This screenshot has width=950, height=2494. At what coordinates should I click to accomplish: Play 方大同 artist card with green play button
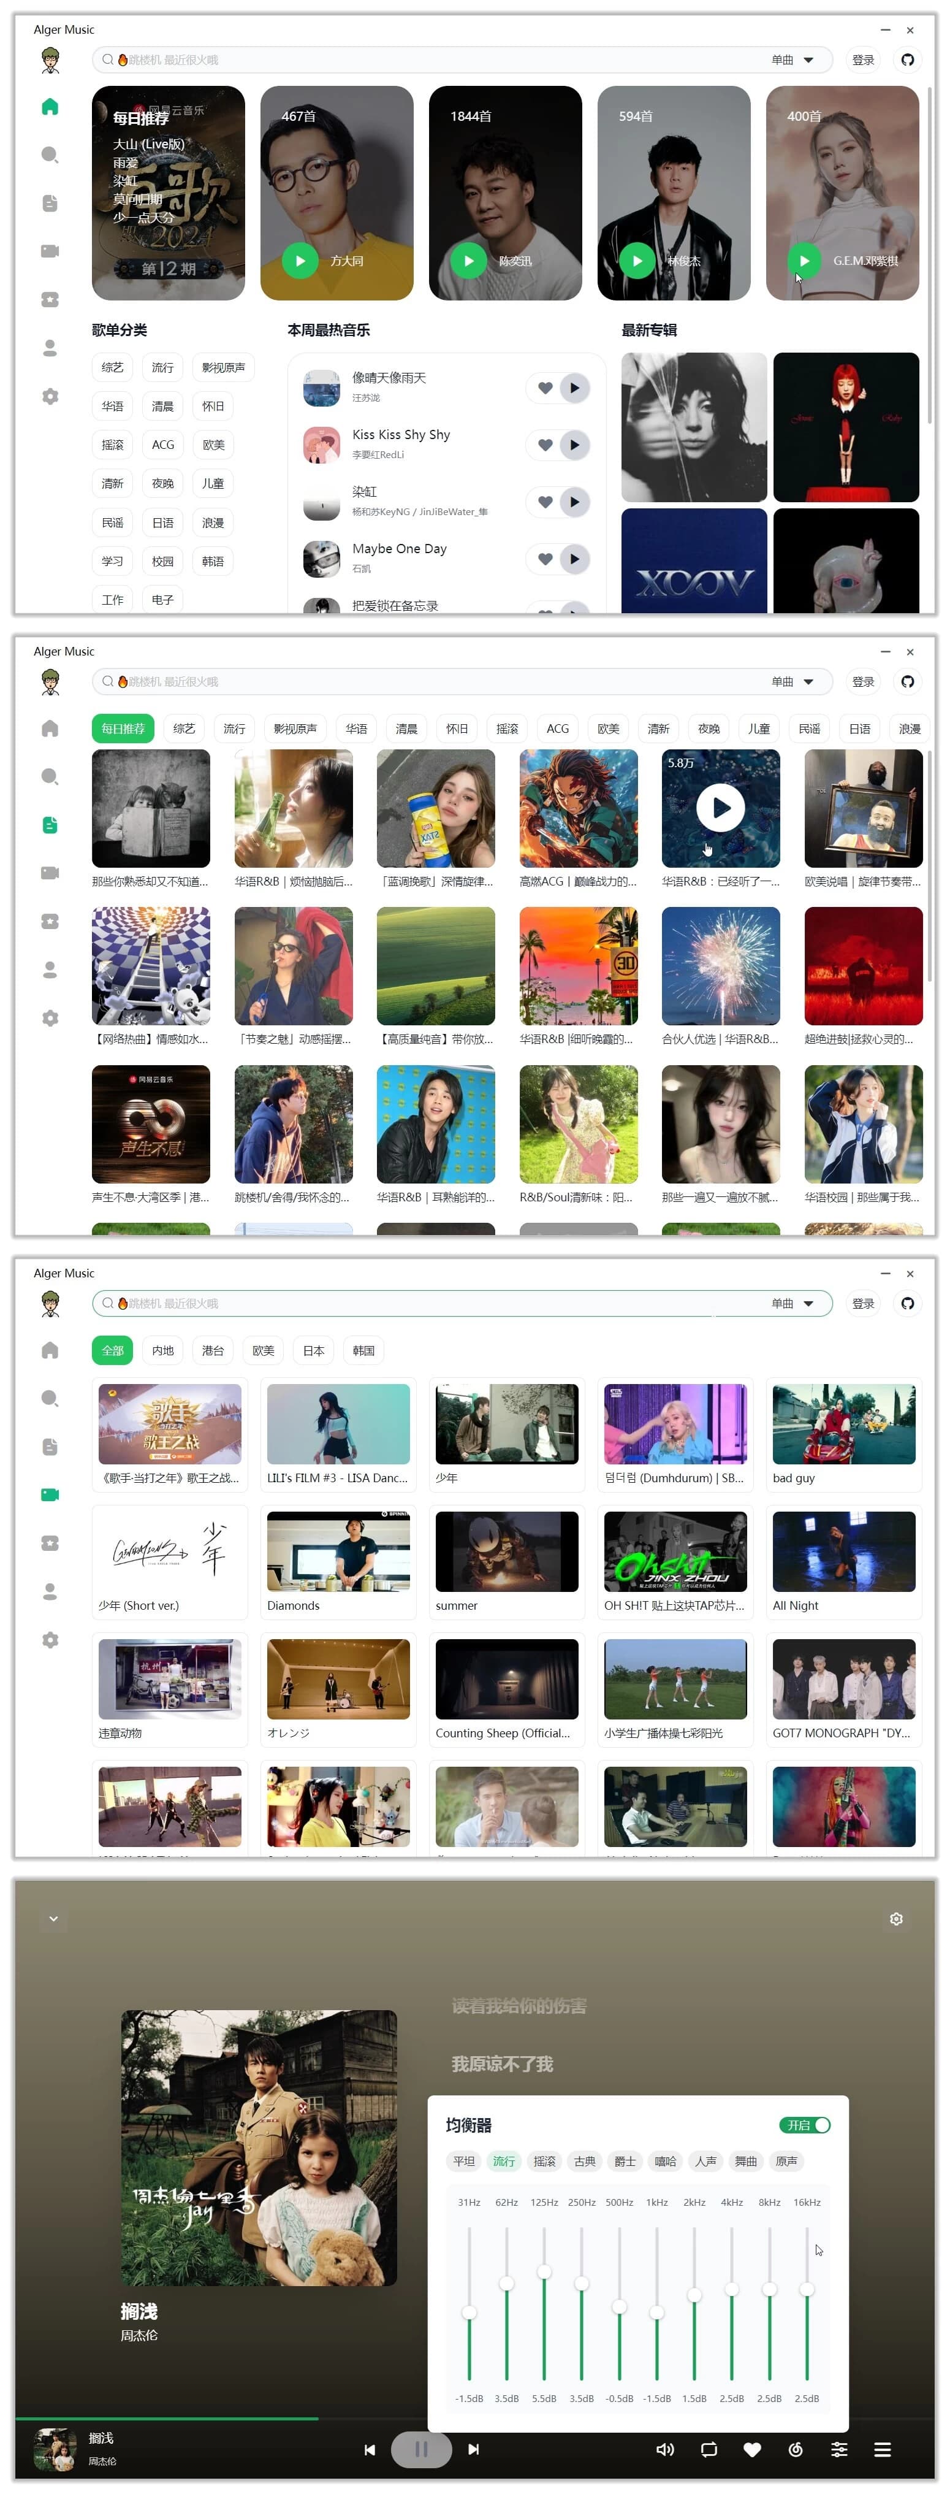[300, 261]
